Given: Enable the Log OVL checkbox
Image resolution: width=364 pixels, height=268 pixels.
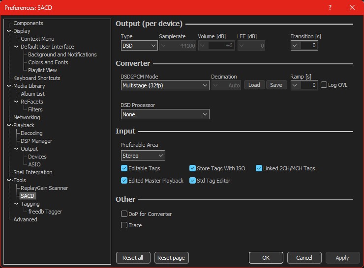Looking at the screenshot, I should (x=324, y=85).
